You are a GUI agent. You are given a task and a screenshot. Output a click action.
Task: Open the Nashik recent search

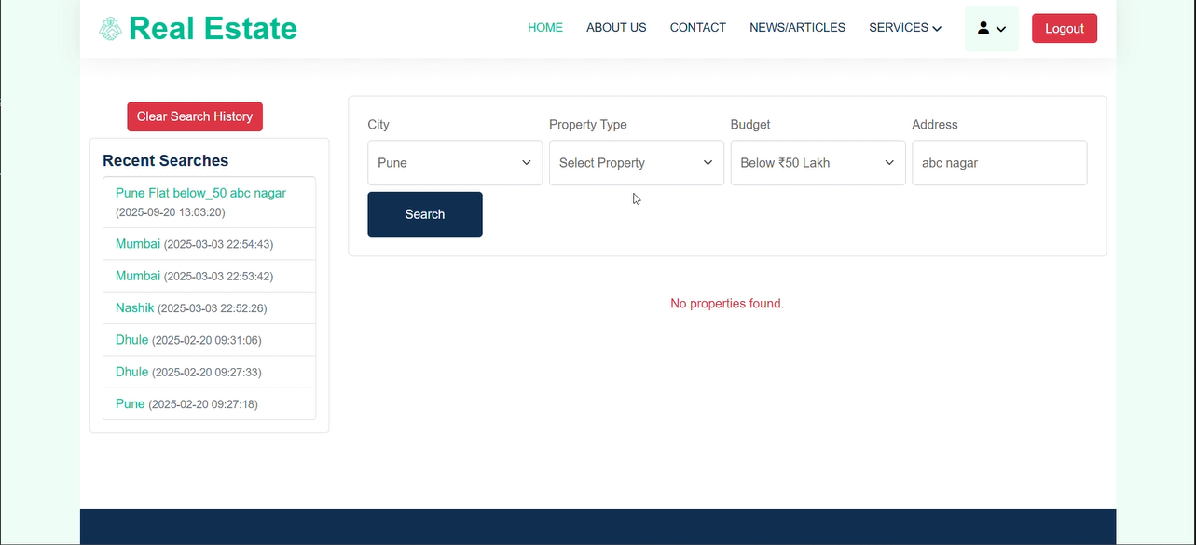[x=134, y=307]
